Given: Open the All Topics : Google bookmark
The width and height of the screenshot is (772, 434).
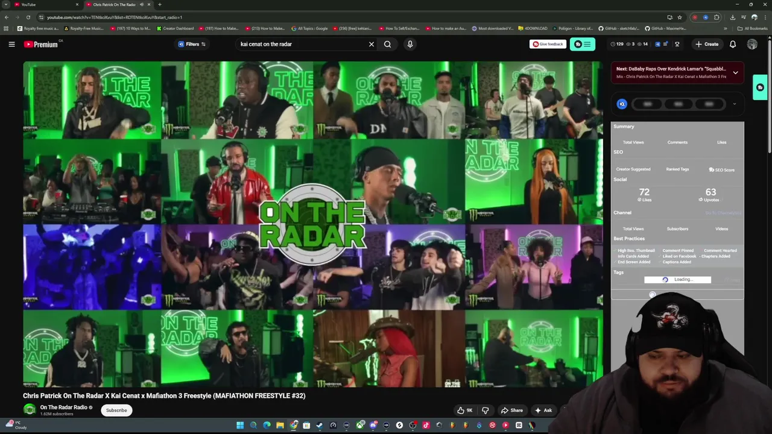Looking at the screenshot, I should click(309, 28).
